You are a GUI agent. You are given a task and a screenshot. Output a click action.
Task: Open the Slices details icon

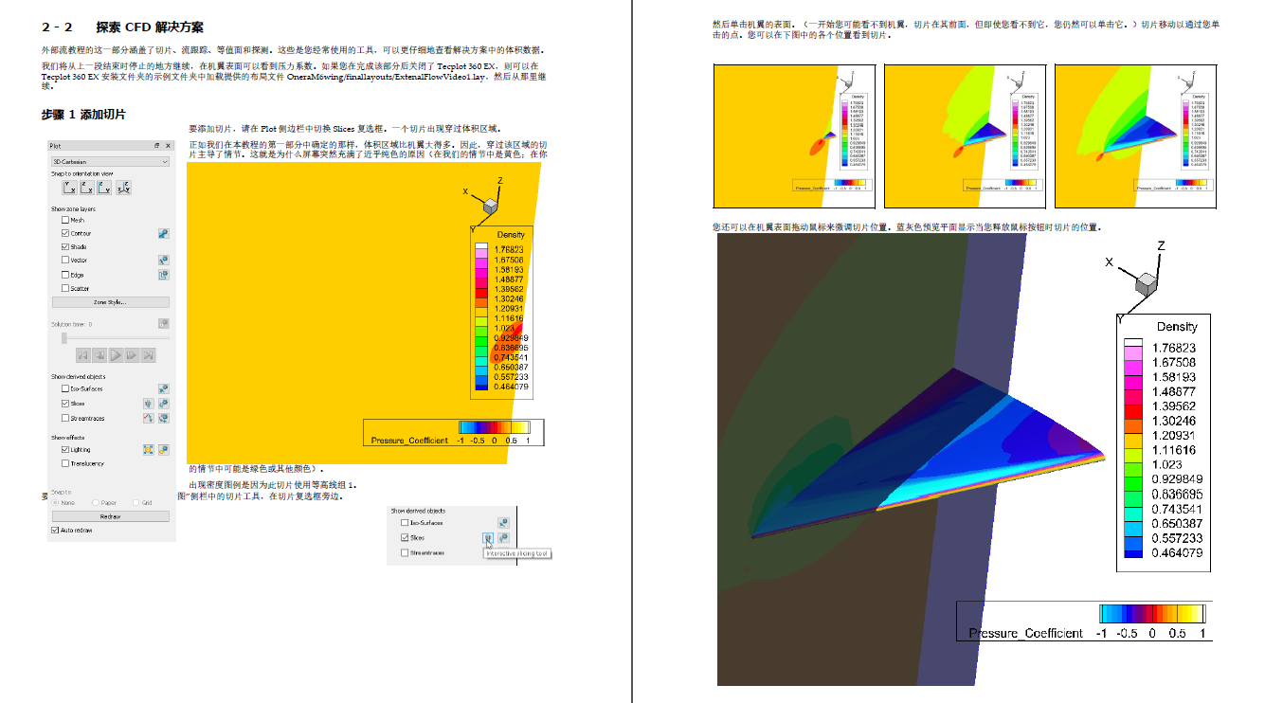[x=162, y=403]
